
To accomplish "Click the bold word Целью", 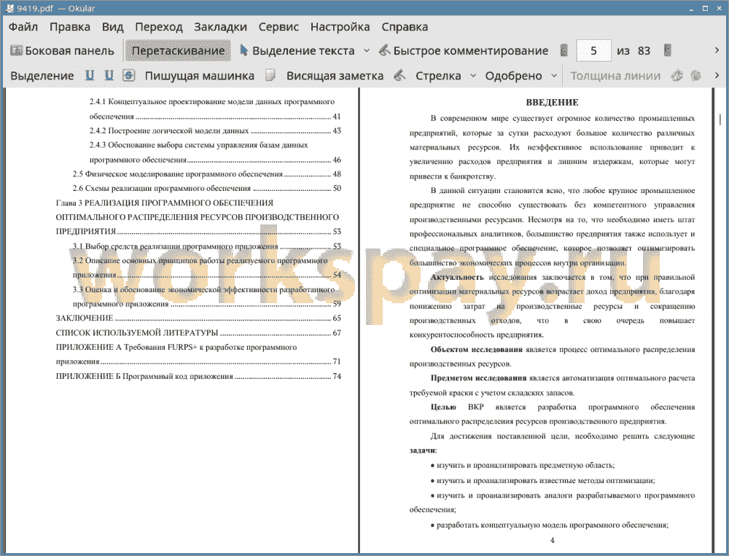I will [x=443, y=407].
